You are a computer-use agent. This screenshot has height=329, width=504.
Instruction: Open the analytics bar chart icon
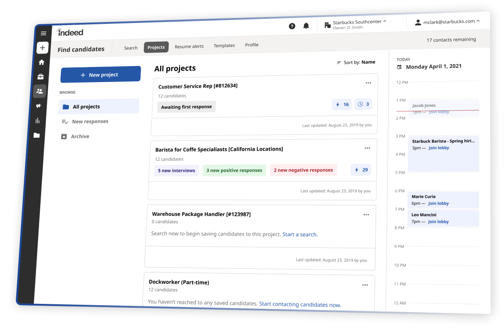pos(38,121)
